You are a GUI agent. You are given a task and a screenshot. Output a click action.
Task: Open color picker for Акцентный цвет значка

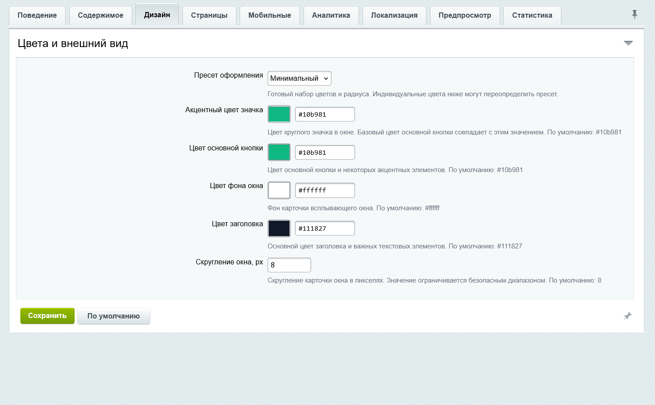pyautogui.click(x=279, y=114)
